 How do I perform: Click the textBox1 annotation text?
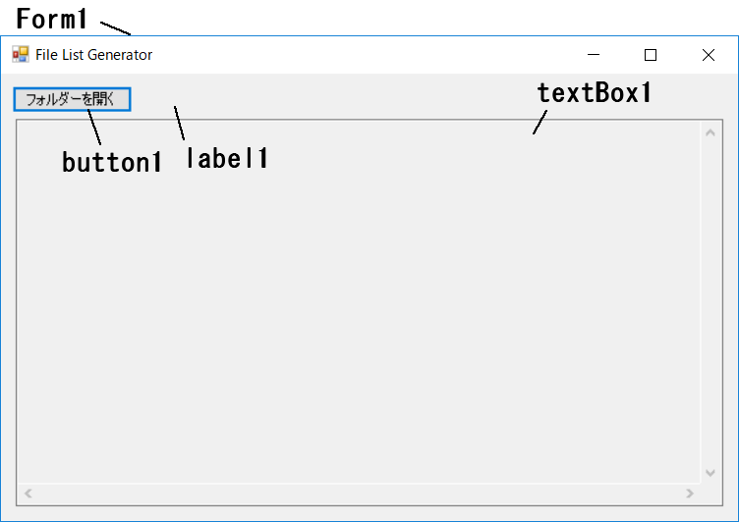(594, 92)
